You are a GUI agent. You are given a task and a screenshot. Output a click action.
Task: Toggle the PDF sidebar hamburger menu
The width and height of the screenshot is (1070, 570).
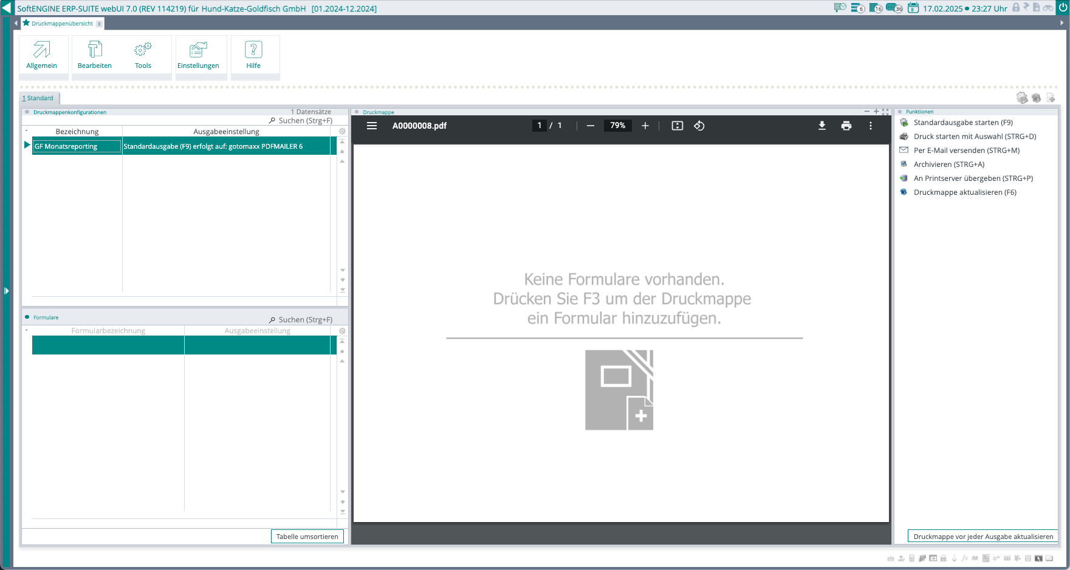372,126
